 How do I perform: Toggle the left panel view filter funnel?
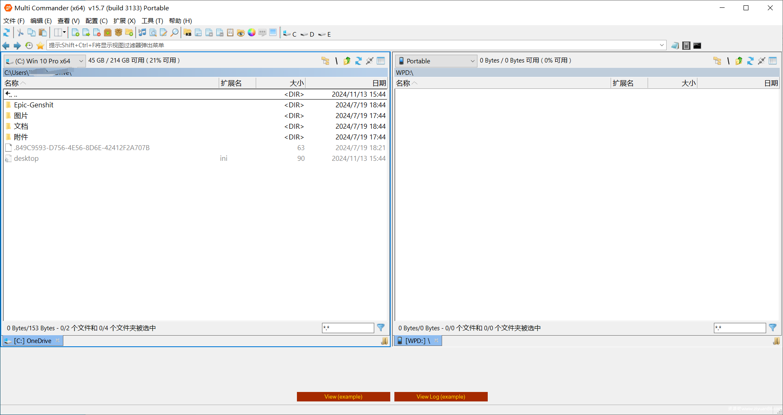pyautogui.click(x=381, y=328)
